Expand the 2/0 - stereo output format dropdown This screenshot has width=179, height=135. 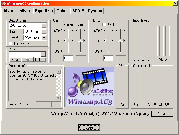tap(44, 25)
